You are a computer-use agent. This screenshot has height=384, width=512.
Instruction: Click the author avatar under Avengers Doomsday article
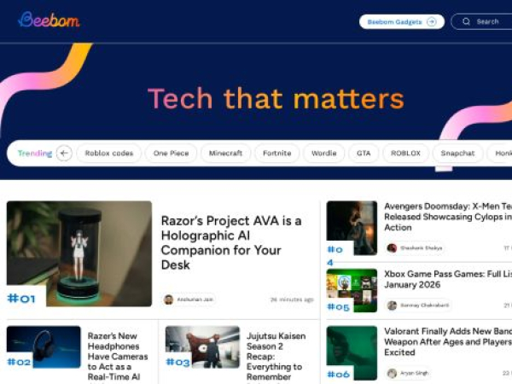pyautogui.click(x=392, y=247)
